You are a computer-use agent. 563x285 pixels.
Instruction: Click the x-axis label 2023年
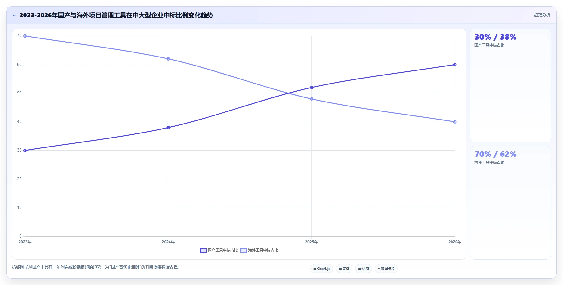click(25, 242)
